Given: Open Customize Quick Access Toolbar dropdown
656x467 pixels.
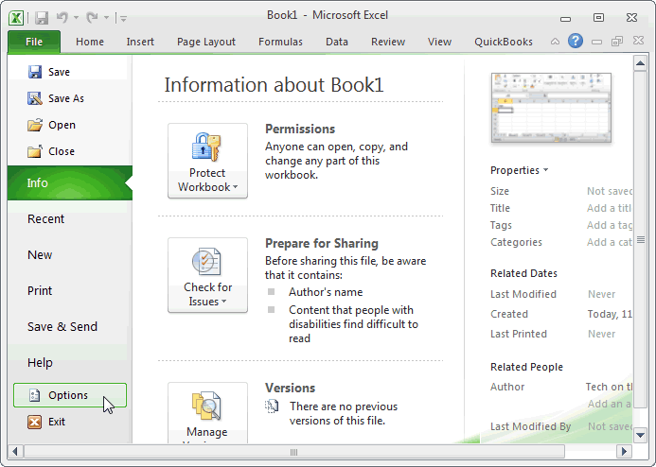Looking at the screenshot, I should 123,18.
